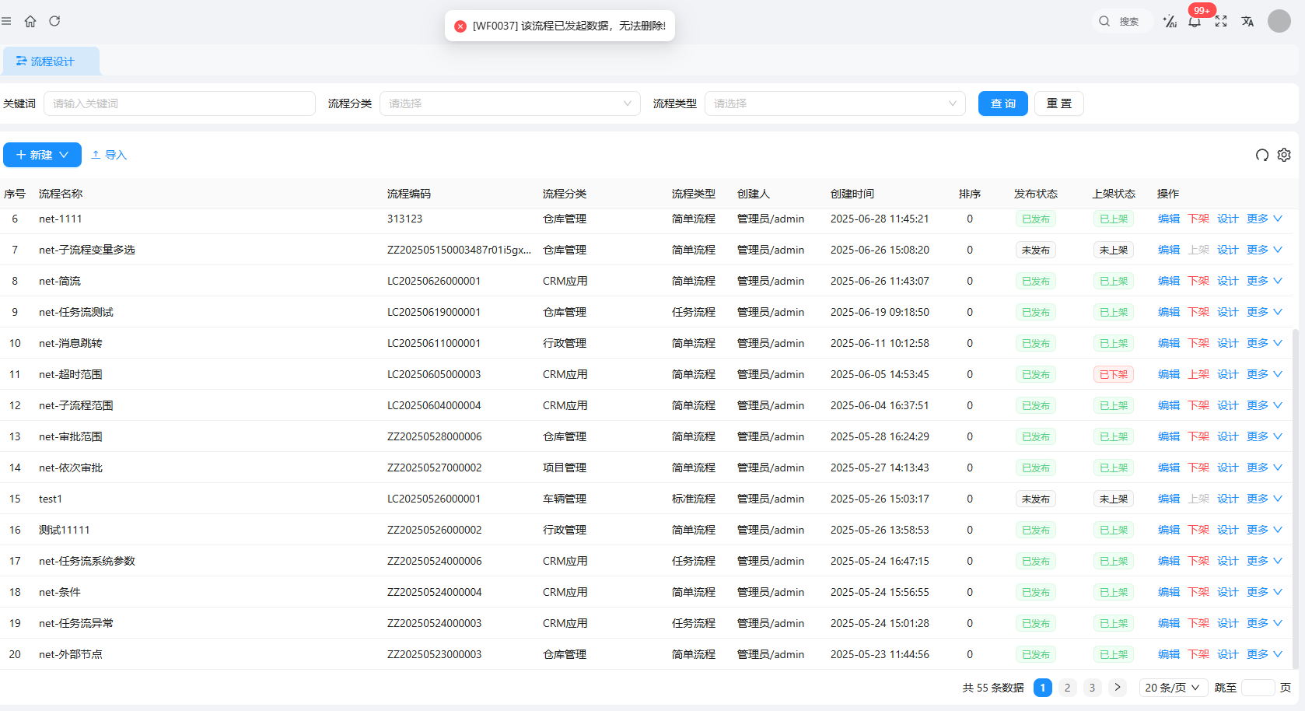Click 上架 link for net-超时范围 row

(1198, 374)
